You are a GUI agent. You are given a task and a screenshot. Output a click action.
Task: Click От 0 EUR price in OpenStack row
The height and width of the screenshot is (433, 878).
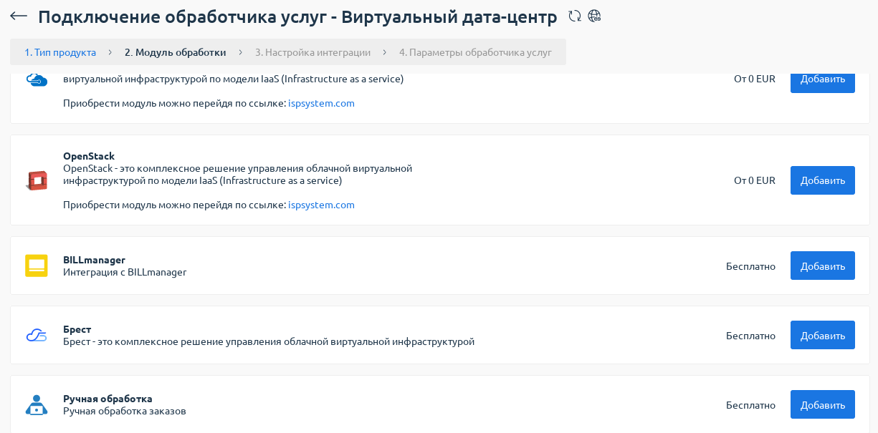[x=755, y=180]
